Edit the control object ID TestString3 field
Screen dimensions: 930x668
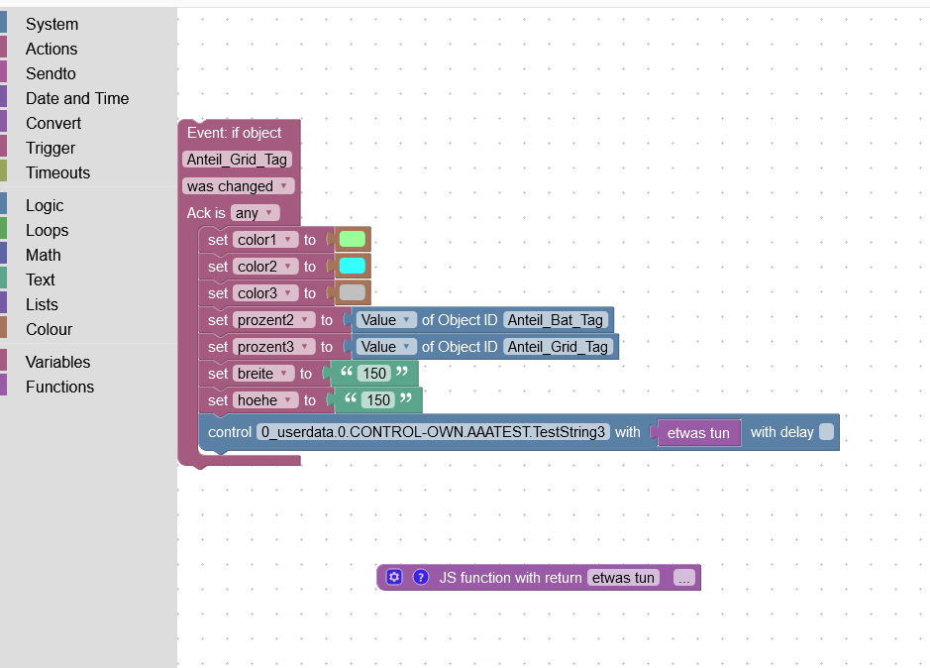[x=433, y=432]
